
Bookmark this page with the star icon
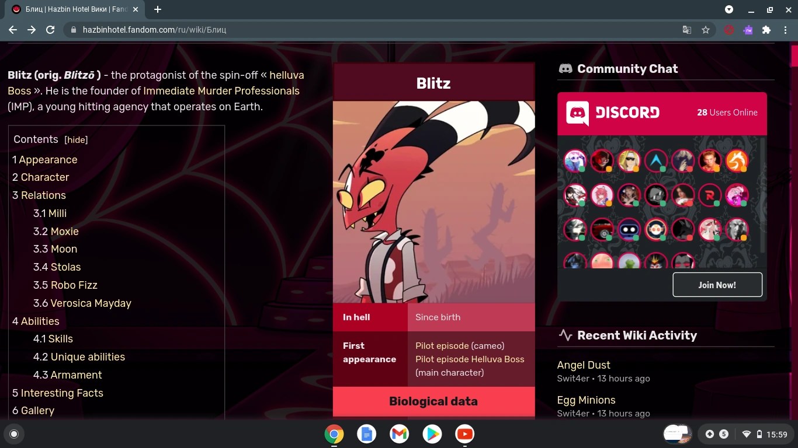point(706,30)
